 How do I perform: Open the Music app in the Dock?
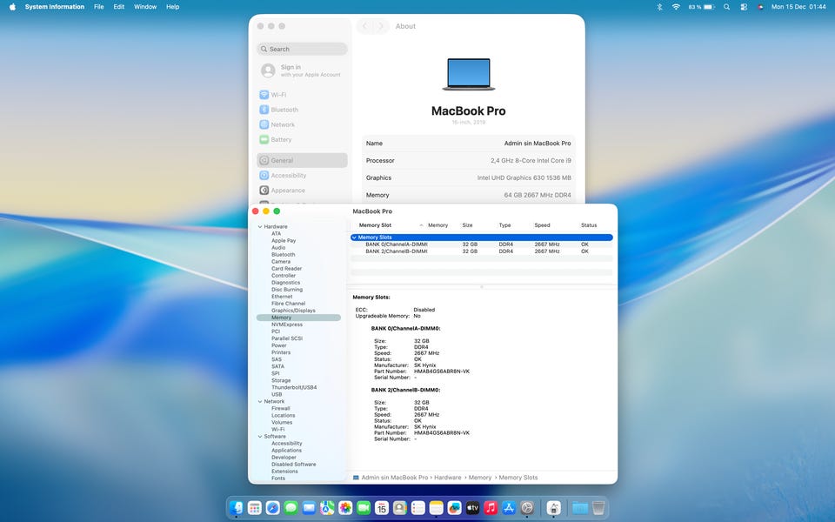(491, 507)
